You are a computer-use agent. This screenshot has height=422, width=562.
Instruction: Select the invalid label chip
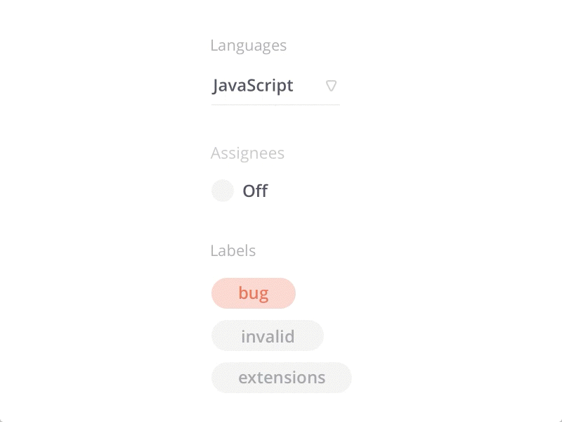tap(267, 336)
